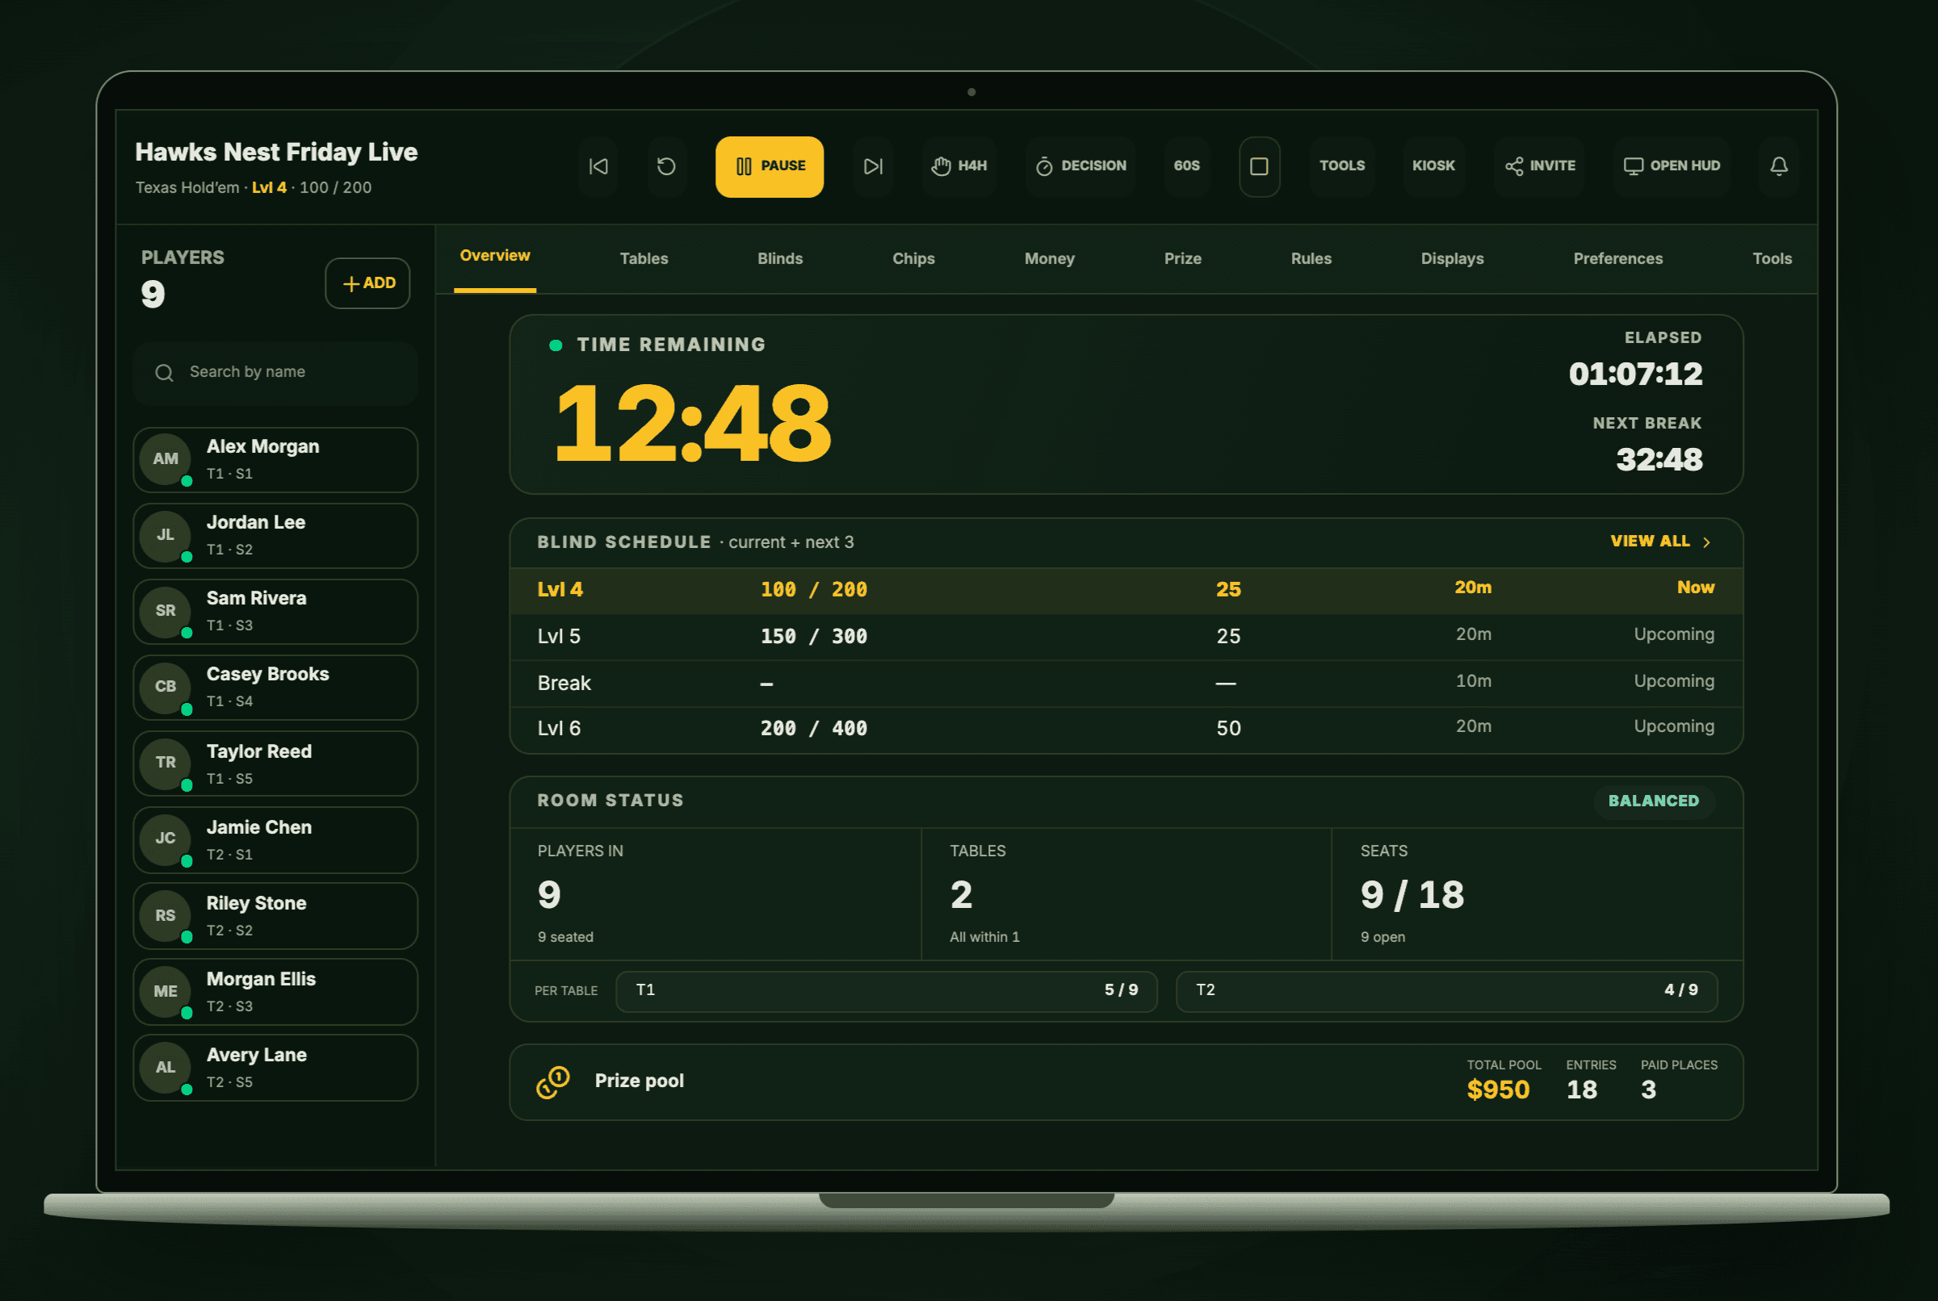Select player Jordan Lee

275,536
